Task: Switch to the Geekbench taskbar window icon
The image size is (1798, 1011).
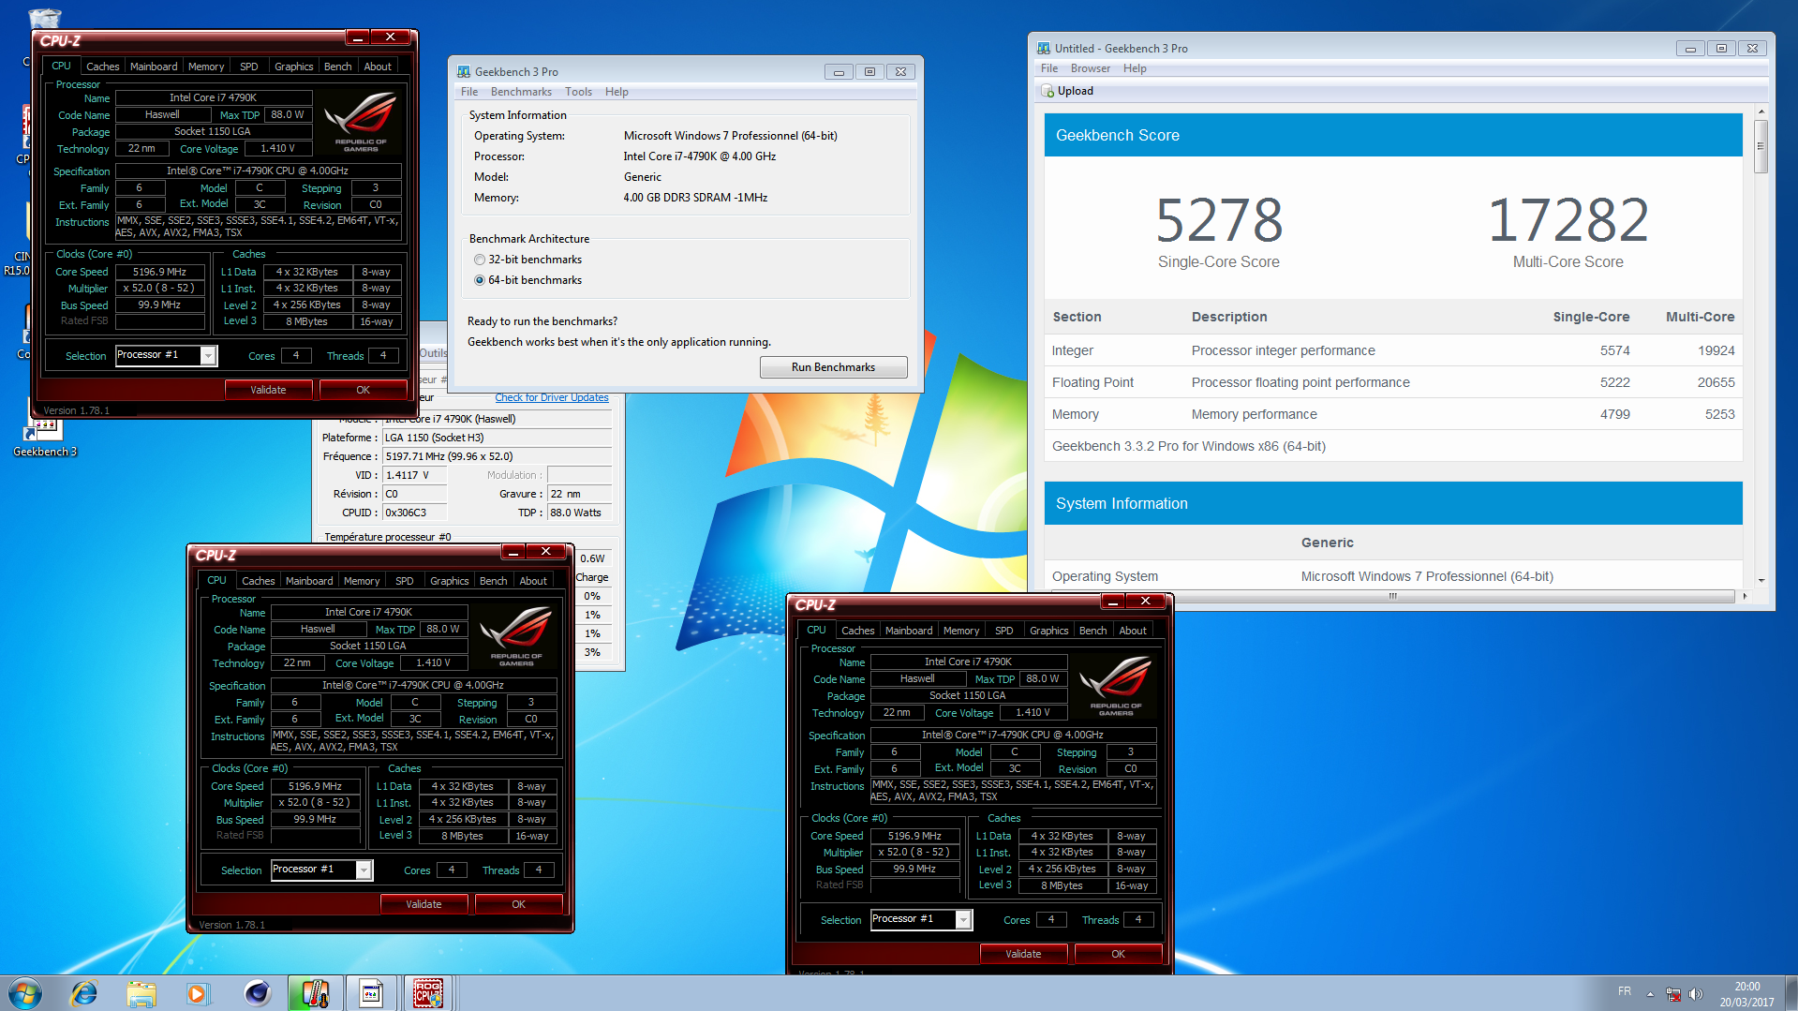Action: [371, 993]
